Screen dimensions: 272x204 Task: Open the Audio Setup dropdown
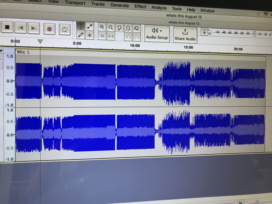pyautogui.click(x=157, y=34)
